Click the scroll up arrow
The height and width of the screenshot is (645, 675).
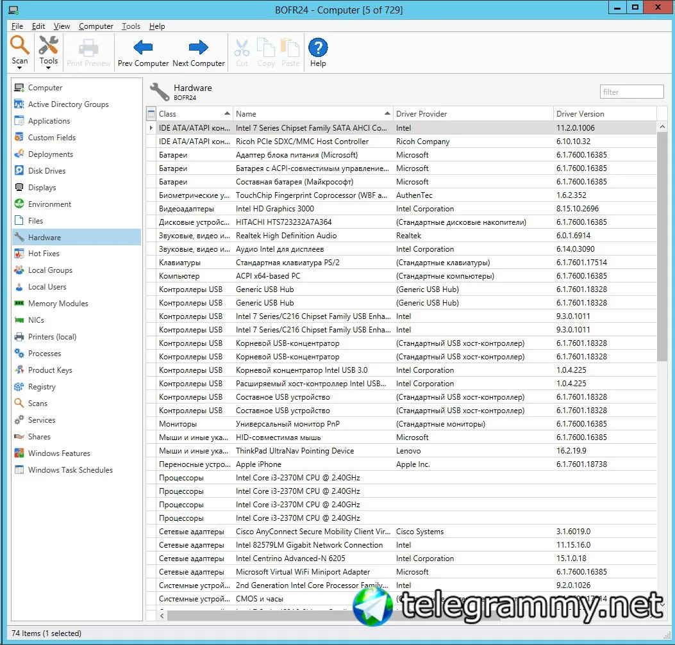[x=662, y=127]
